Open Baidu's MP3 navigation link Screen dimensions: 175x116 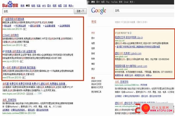click(x=44, y=6)
